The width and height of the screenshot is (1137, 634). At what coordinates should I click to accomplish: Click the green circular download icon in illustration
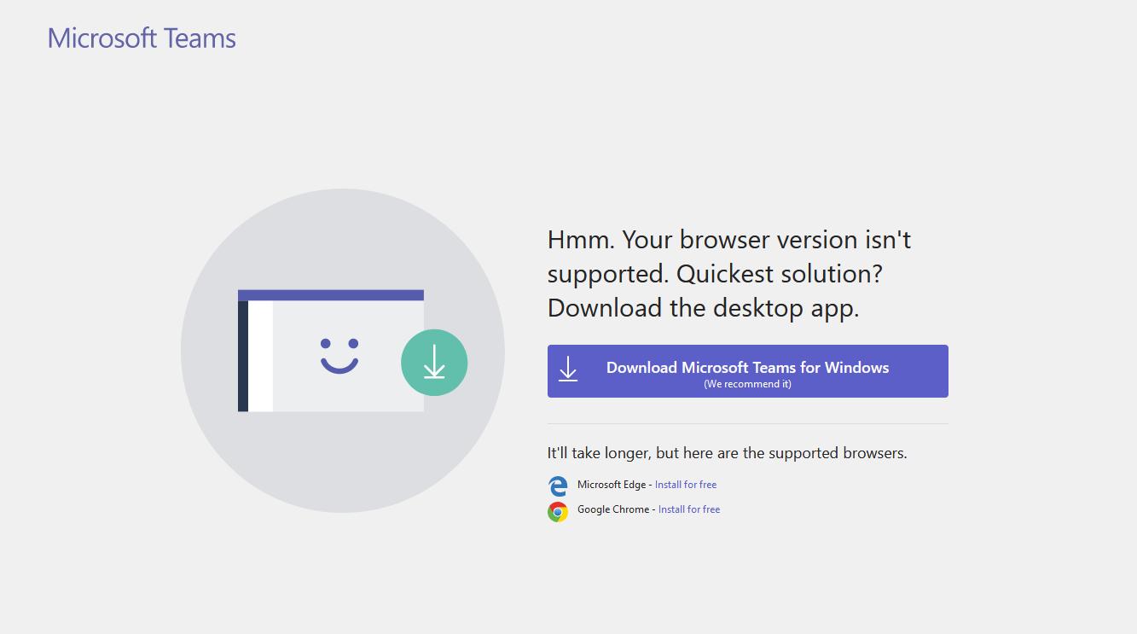434,363
